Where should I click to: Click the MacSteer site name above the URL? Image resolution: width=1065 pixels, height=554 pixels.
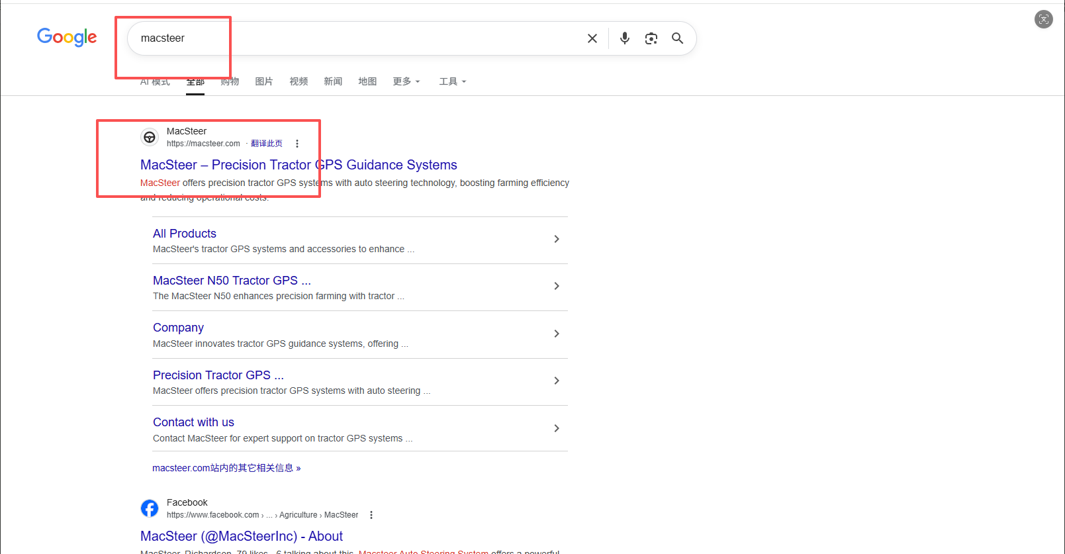coord(187,131)
